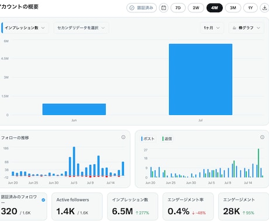Click the info icon on posts chart card
Image resolution: width=269 pixels, height=223 pixels.
262,137
